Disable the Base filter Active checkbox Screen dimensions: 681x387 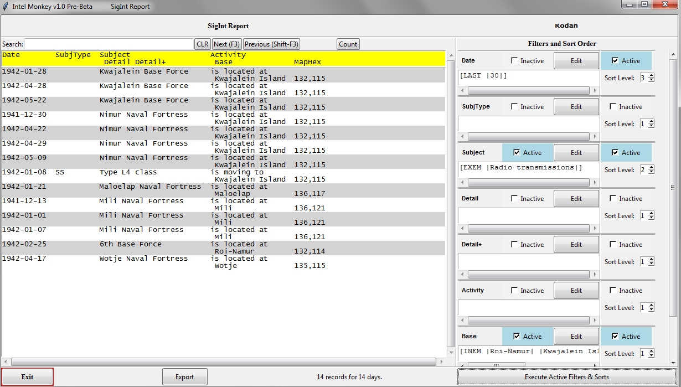pos(517,337)
